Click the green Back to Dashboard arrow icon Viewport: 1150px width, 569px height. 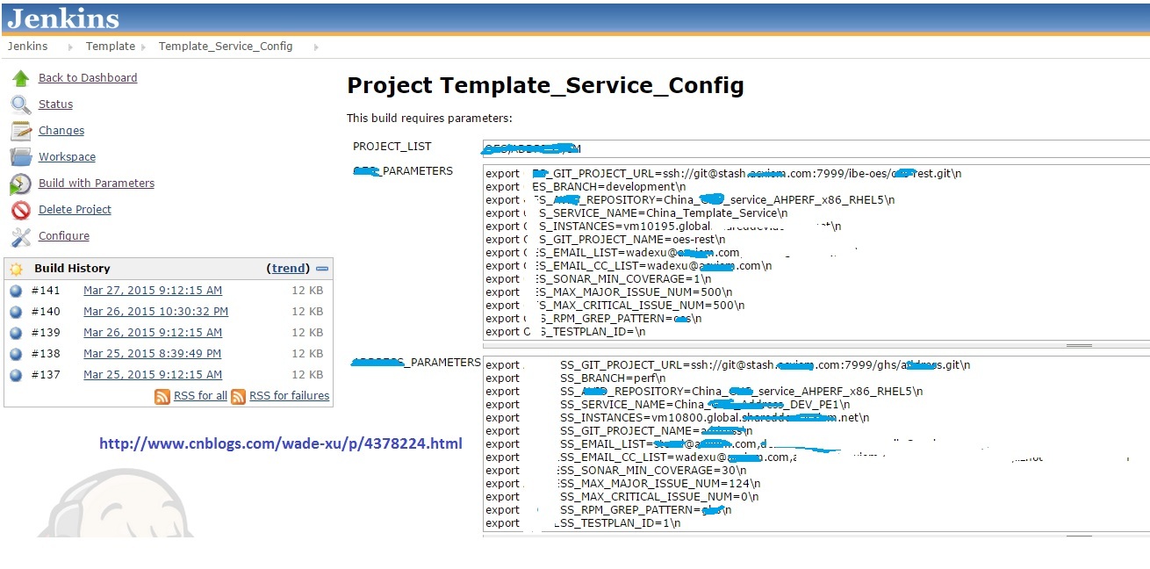coord(21,78)
